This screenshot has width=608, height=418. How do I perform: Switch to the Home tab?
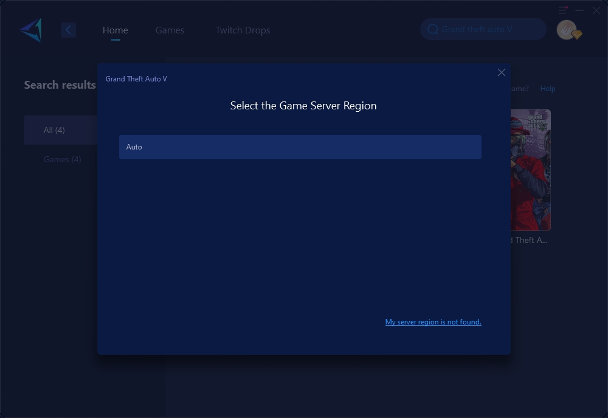[115, 30]
